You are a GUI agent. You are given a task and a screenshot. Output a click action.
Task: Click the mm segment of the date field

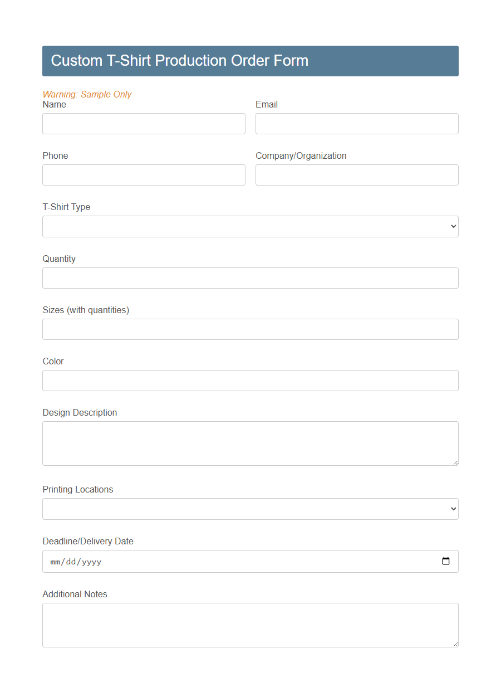tap(55, 562)
